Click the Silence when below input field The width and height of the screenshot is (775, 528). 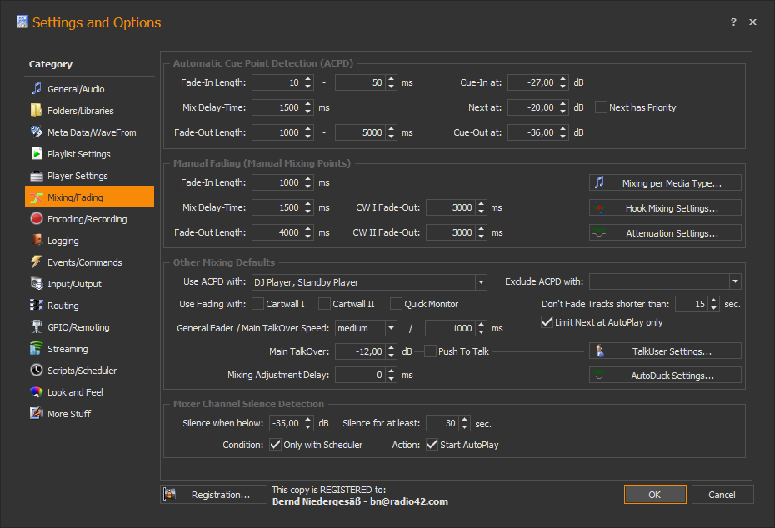pos(287,423)
